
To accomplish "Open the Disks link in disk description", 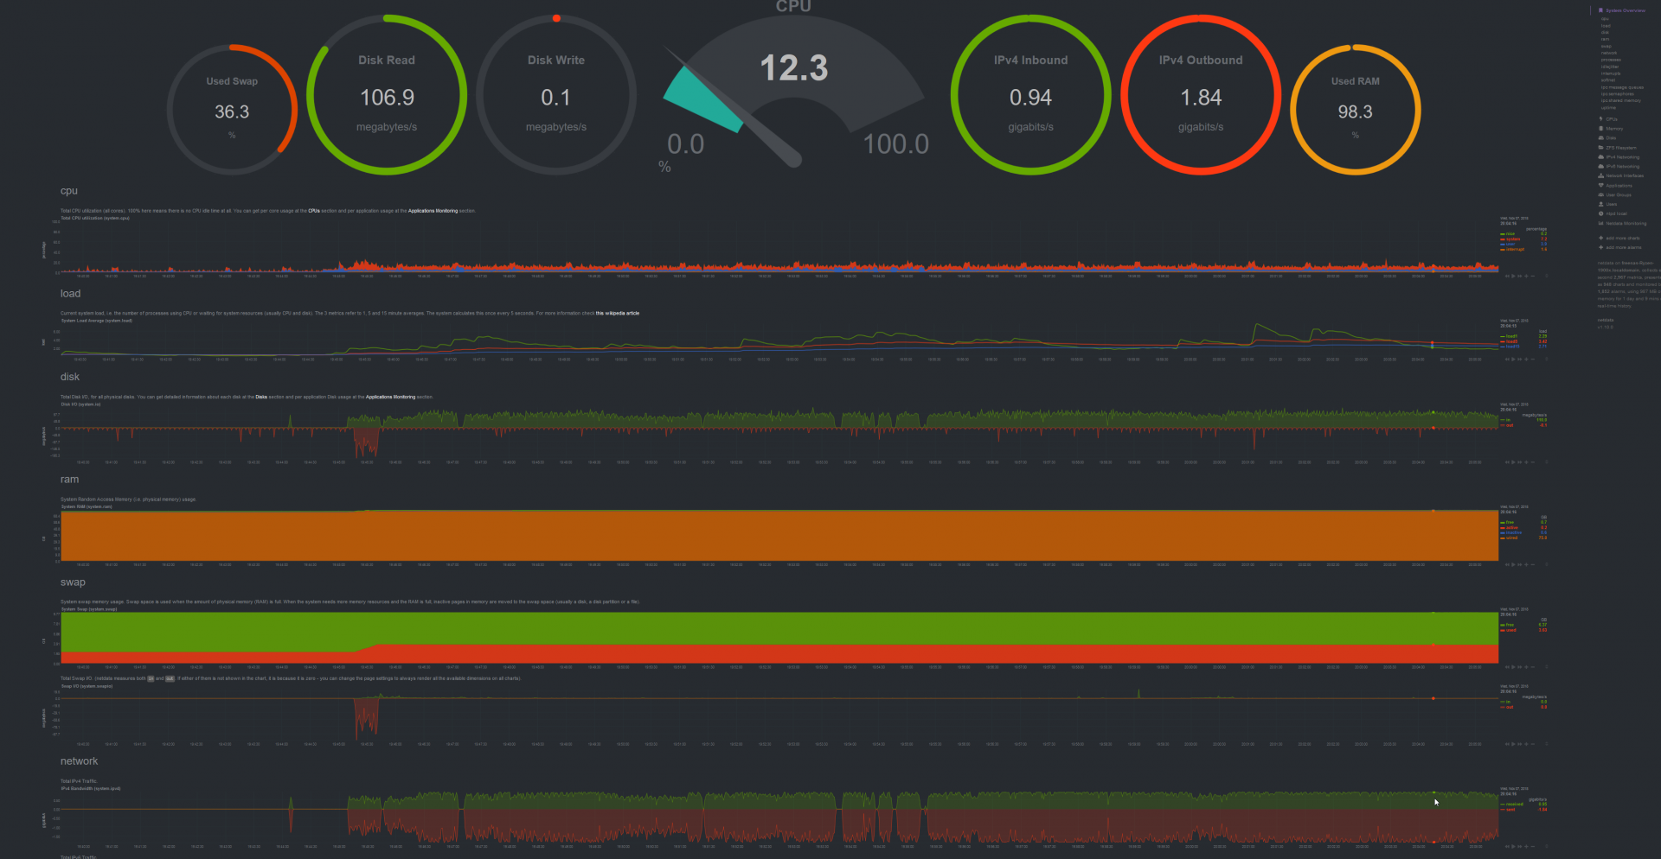I will coord(260,397).
